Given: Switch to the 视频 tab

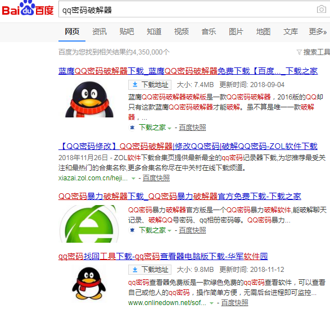Looking at the screenshot, I should pyautogui.click(x=181, y=31).
